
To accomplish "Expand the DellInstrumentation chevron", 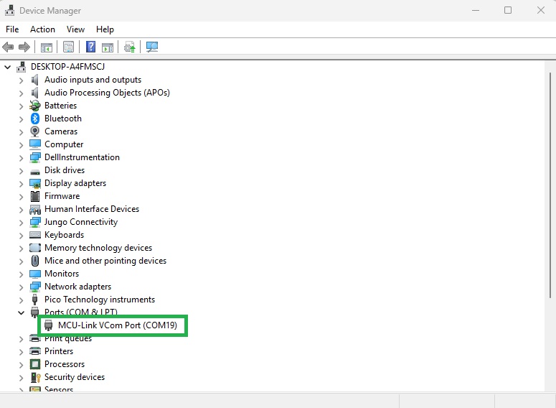I will click(21, 157).
